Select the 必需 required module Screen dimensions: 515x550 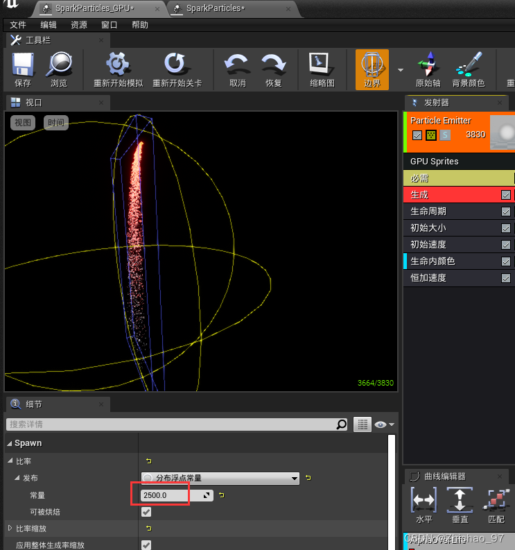(x=459, y=178)
